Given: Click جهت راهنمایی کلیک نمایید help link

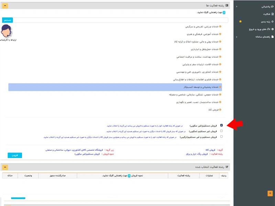Looking at the screenshot, I should (x=209, y=12).
